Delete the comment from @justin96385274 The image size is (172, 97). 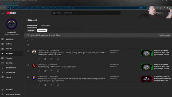45,59
